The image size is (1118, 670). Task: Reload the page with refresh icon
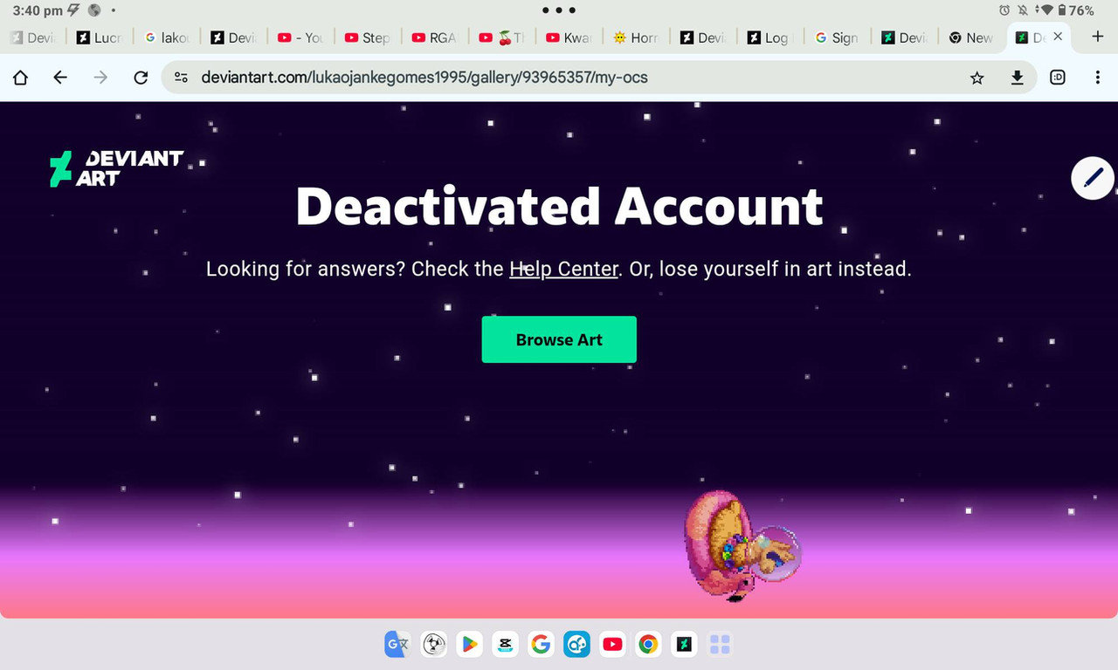141,78
